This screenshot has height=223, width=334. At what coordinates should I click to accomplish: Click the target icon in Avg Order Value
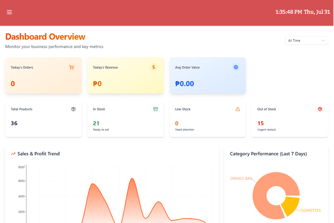pos(236,67)
